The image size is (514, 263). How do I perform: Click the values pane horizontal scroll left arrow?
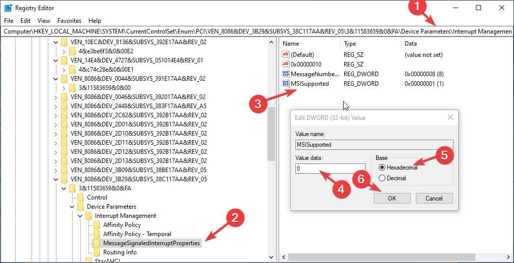pos(284,257)
